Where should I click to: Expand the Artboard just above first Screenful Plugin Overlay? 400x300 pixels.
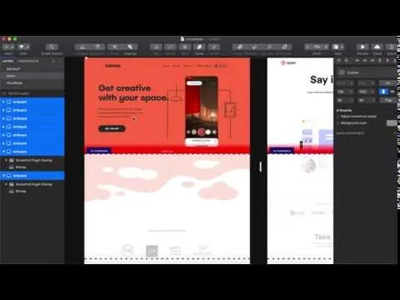3,152
